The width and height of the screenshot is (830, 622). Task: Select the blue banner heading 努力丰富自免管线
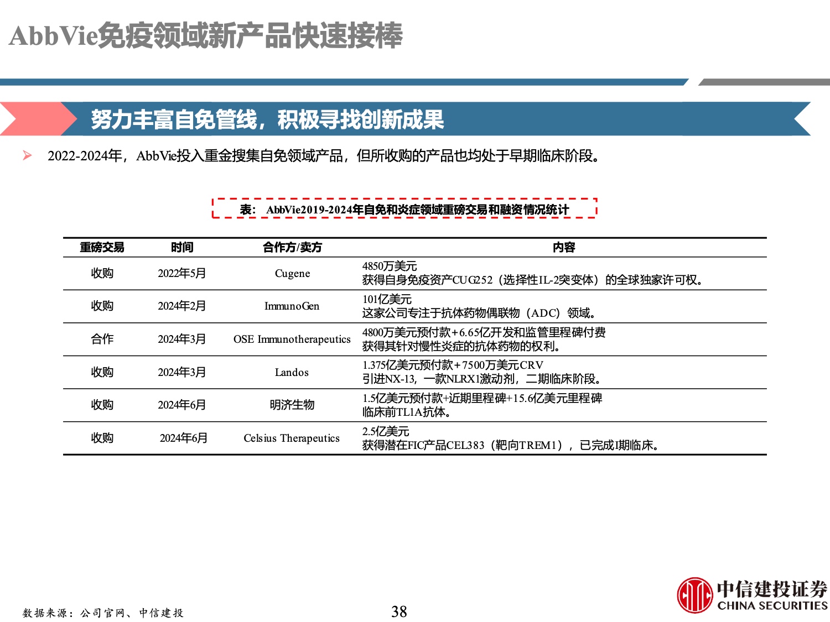(x=267, y=119)
